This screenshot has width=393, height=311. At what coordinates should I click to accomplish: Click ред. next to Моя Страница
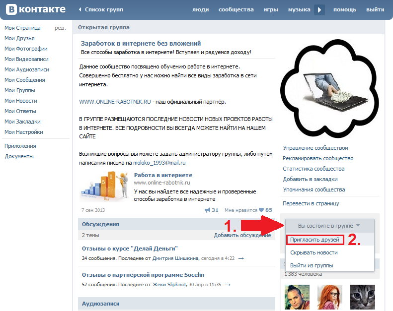pos(61,28)
